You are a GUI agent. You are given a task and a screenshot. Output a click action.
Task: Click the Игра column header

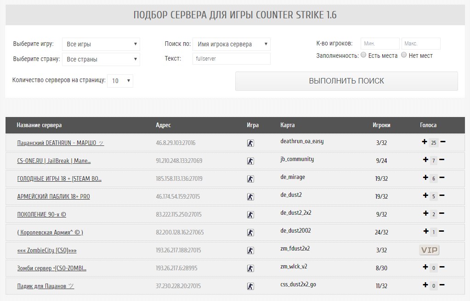253,125
